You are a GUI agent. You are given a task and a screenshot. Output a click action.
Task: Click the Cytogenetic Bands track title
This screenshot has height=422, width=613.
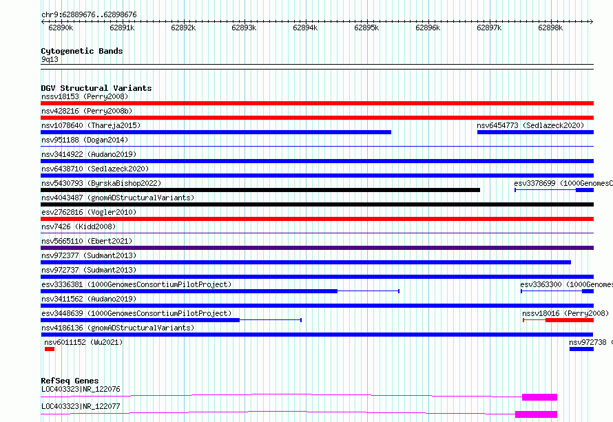pos(82,51)
